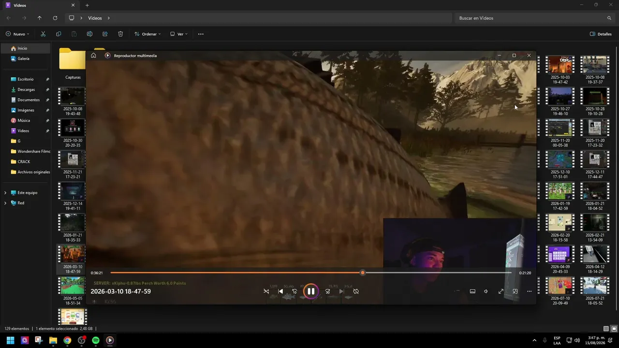Open the File Explorer toolbar overflow menu
This screenshot has height=348, width=619.
(201, 34)
